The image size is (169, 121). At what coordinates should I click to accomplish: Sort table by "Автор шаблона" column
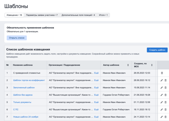point(128,65)
